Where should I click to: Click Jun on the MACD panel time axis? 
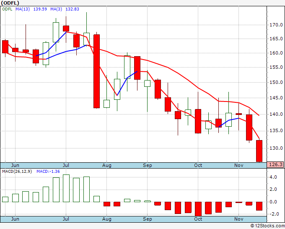(15, 219)
